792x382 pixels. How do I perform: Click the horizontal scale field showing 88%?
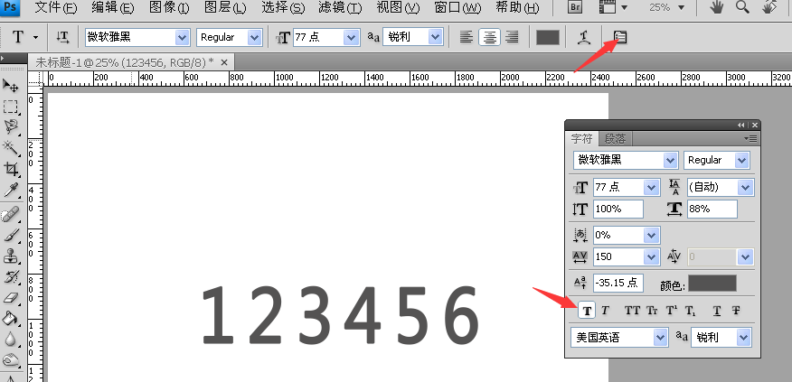click(x=712, y=209)
